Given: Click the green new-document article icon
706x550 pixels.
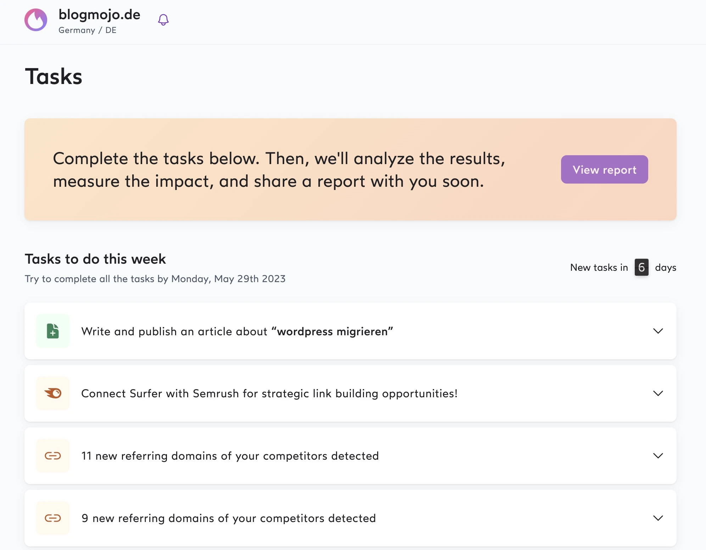Looking at the screenshot, I should [53, 331].
